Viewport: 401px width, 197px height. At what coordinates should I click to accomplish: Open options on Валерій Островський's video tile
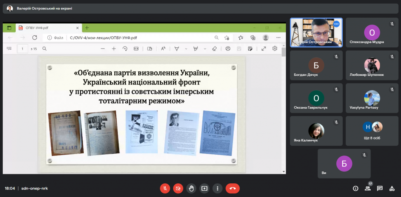[x=336, y=24]
